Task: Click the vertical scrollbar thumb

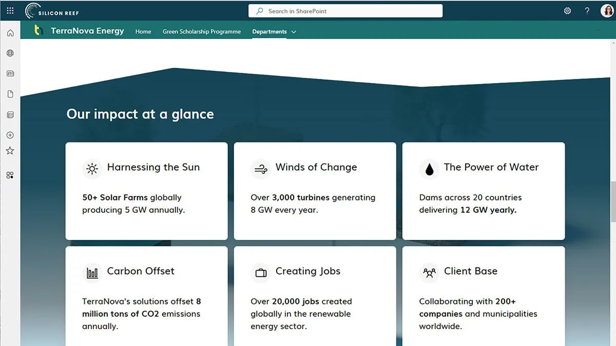Action: tap(613, 201)
